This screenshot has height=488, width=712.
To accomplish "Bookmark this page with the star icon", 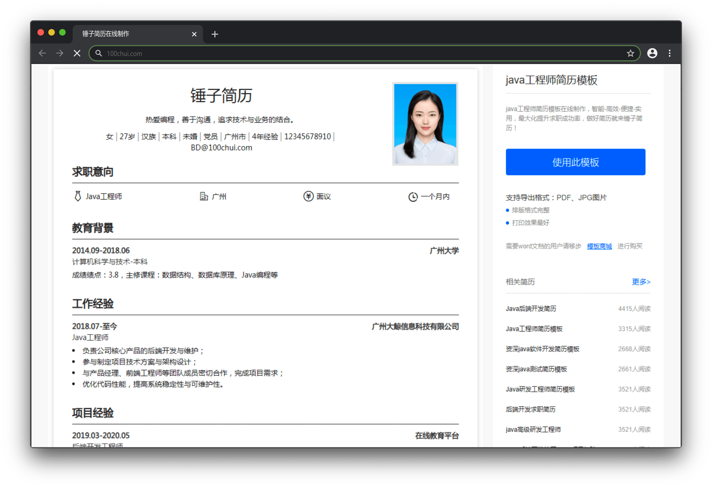I will click(630, 53).
